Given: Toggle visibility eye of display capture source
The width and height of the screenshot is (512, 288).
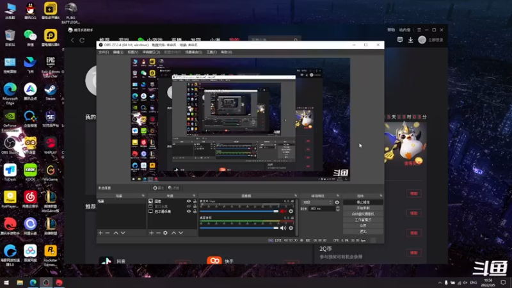Looking at the screenshot, I should tap(188, 212).
